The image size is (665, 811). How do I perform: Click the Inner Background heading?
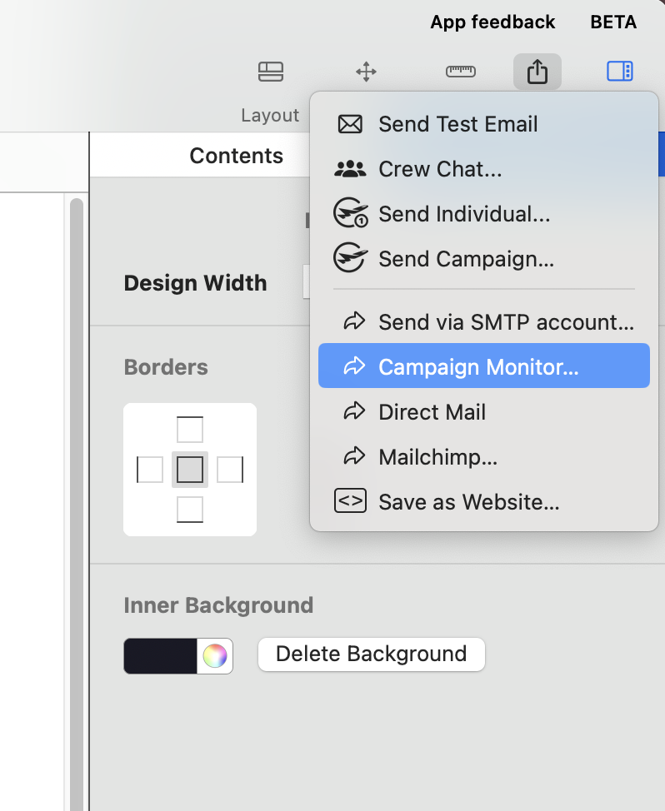pos(218,605)
